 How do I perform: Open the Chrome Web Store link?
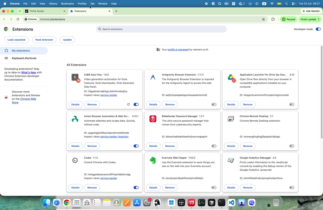click(24, 101)
